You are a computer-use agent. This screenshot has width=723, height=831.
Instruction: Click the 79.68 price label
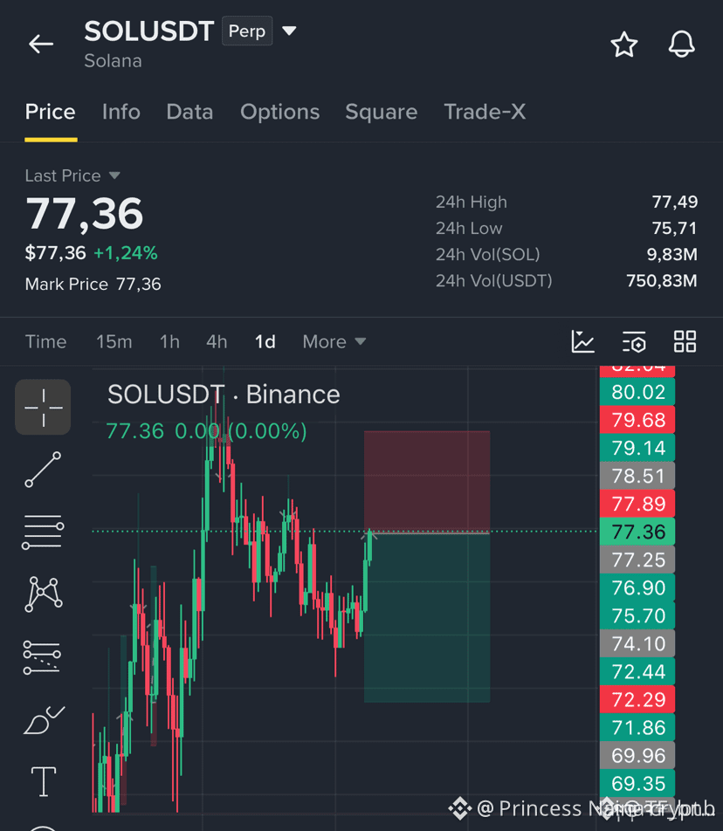[x=637, y=420]
